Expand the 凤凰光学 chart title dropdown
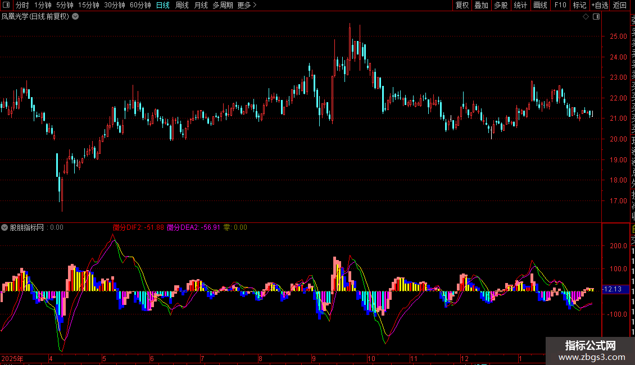 click(x=75, y=16)
